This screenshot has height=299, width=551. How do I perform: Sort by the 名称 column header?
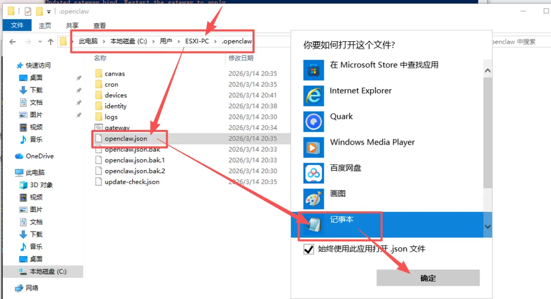pos(100,58)
